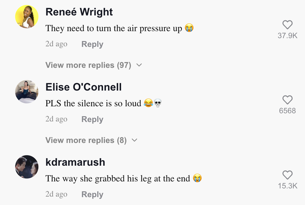Open Reneé Wright's username link

pos(79,12)
